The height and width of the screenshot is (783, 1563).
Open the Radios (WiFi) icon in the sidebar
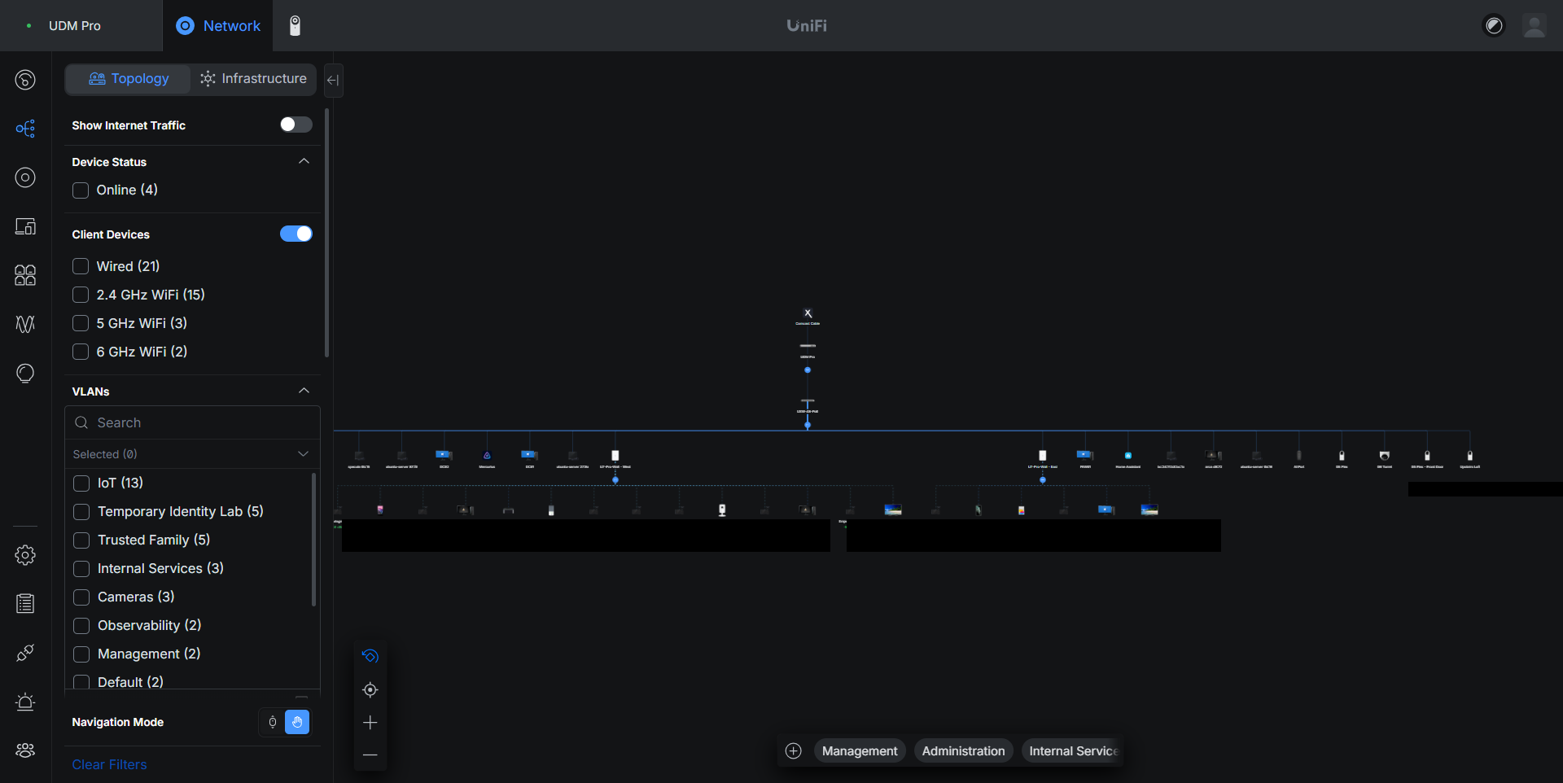point(25,324)
